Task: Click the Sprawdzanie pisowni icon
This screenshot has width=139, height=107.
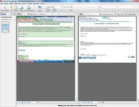Action: (100, 14)
